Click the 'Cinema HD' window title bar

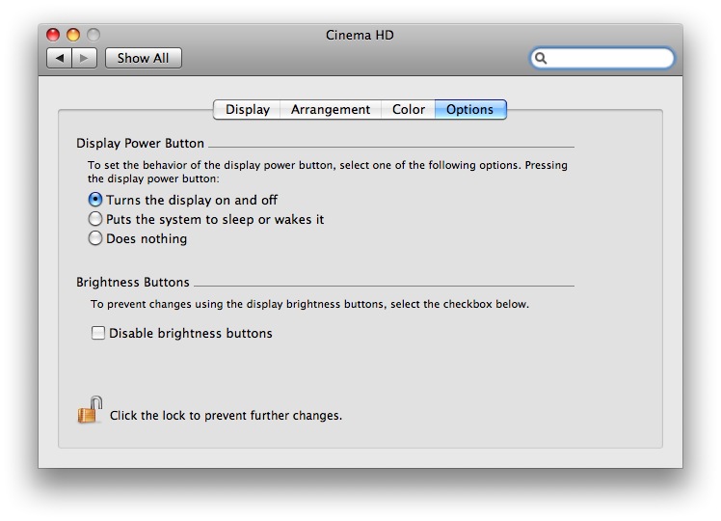(360, 35)
